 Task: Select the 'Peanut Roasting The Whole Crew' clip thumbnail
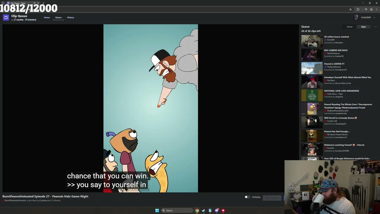click(312, 109)
